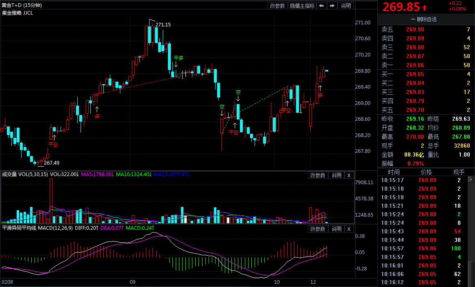Screen dimensions: 475x287
Task: Click 说明 button in main chart toolbar
Action: (x=346, y=6)
